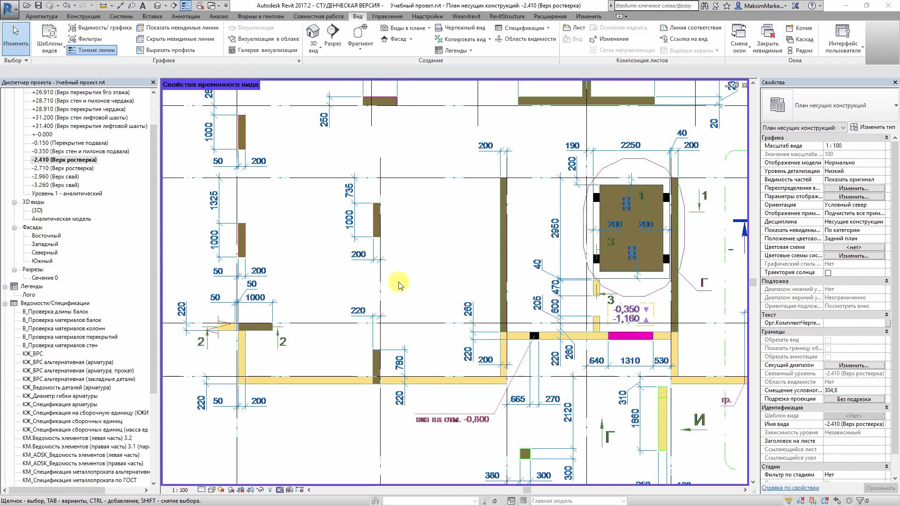Toggle Тонкие линии thin lines in ribbon
The height and width of the screenshot is (506, 900).
(92, 50)
